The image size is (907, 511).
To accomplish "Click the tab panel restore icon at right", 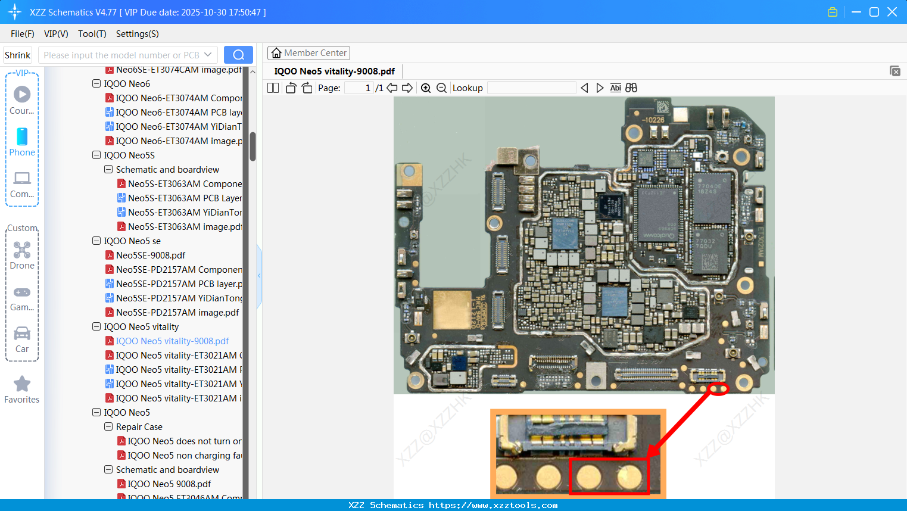I will click(x=895, y=71).
